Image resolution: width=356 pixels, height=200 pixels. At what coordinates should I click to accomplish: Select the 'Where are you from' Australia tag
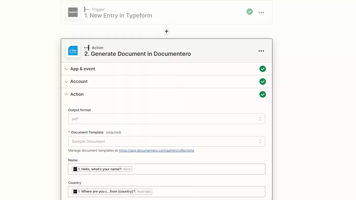pyautogui.click(x=112, y=192)
